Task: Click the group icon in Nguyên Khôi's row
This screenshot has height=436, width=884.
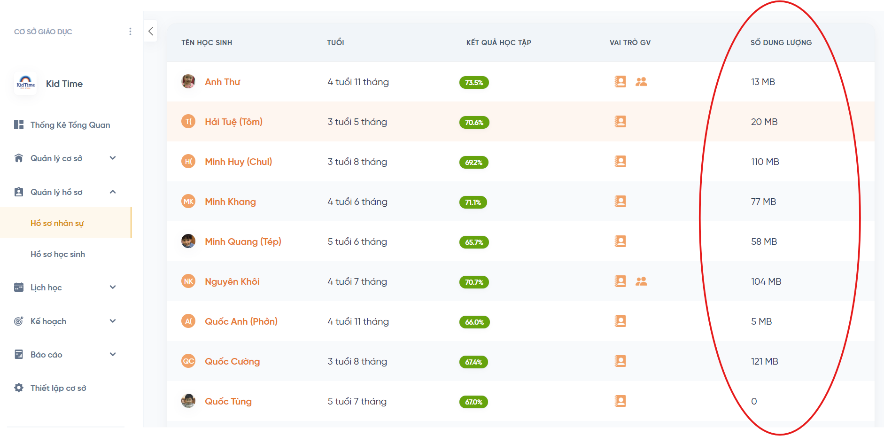Action: pyautogui.click(x=641, y=281)
